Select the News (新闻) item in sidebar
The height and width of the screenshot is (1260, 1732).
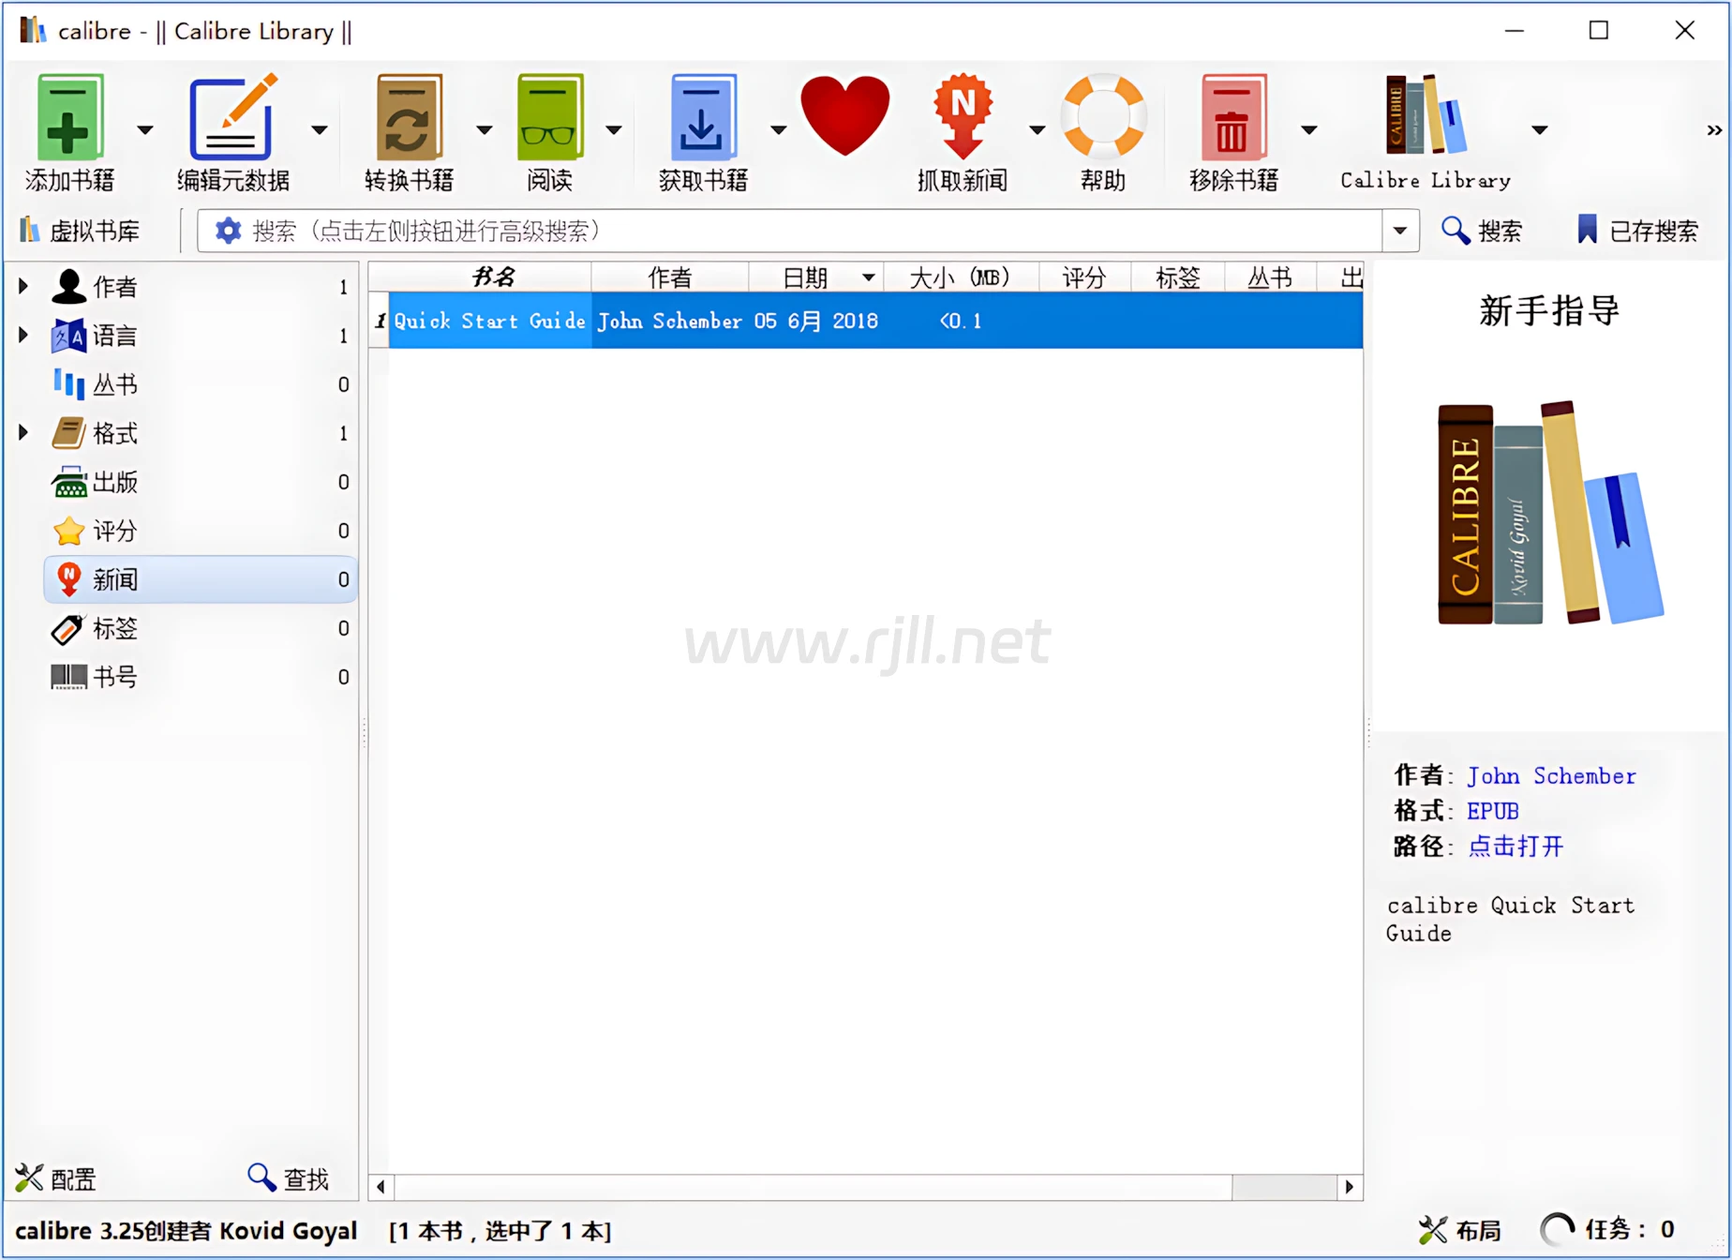(x=115, y=579)
